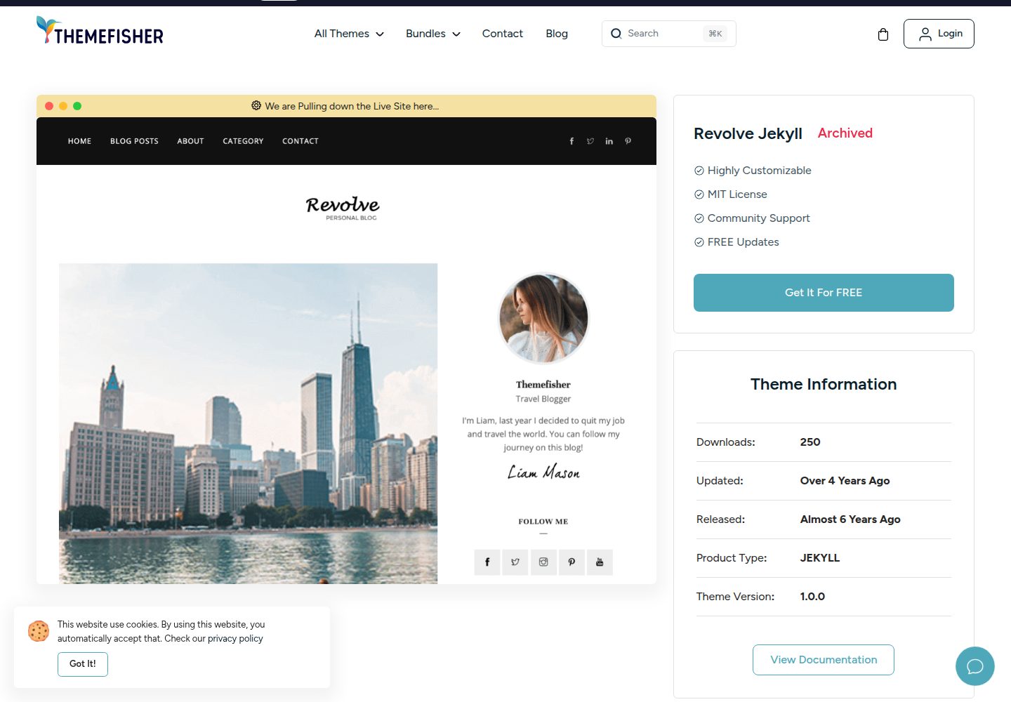The height and width of the screenshot is (702, 1011).
Task: Click the search magnifier icon
Action: (x=616, y=34)
